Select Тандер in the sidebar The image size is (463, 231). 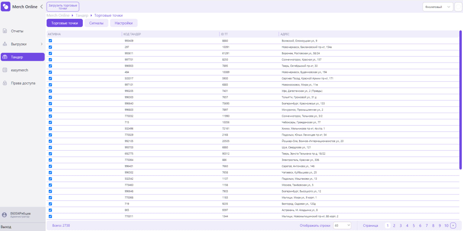point(22,57)
